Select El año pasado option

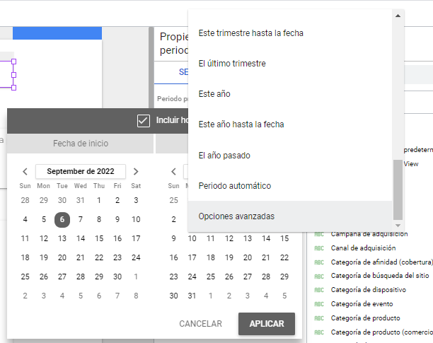tap(224, 155)
